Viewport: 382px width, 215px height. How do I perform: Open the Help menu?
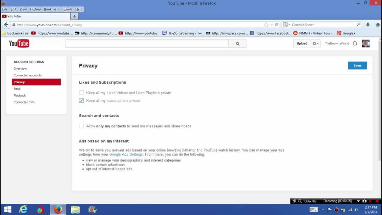79,9
